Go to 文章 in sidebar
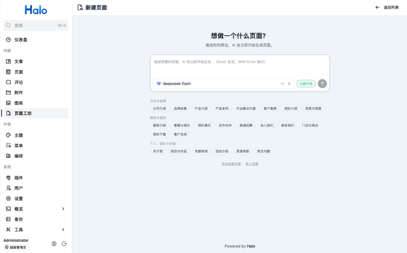The width and height of the screenshot is (407, 253). click(36, 61)
